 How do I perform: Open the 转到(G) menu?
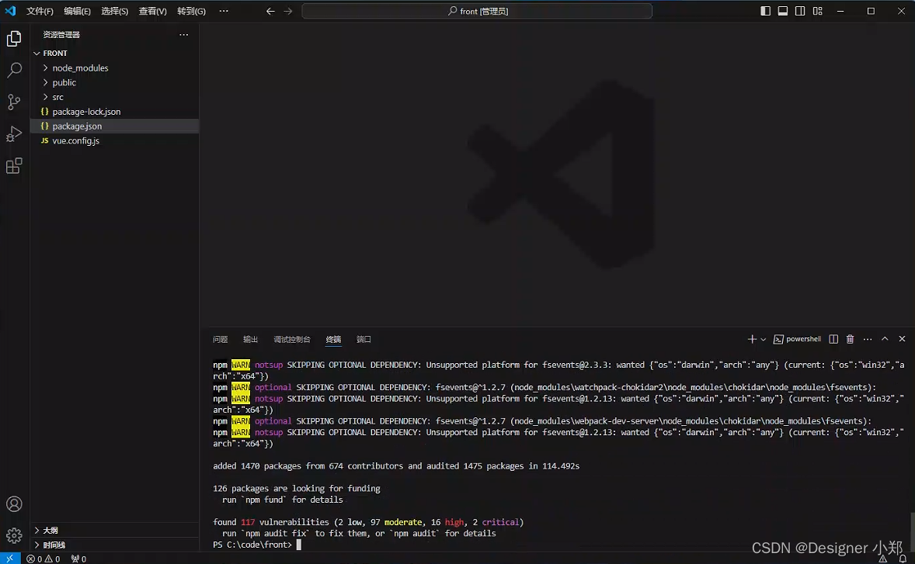click(x=191, y=11)
